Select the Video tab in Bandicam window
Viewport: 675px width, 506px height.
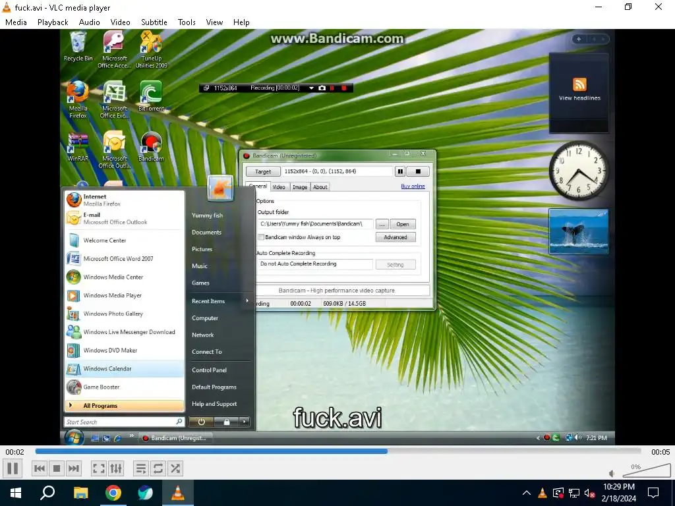click(279, 187)
